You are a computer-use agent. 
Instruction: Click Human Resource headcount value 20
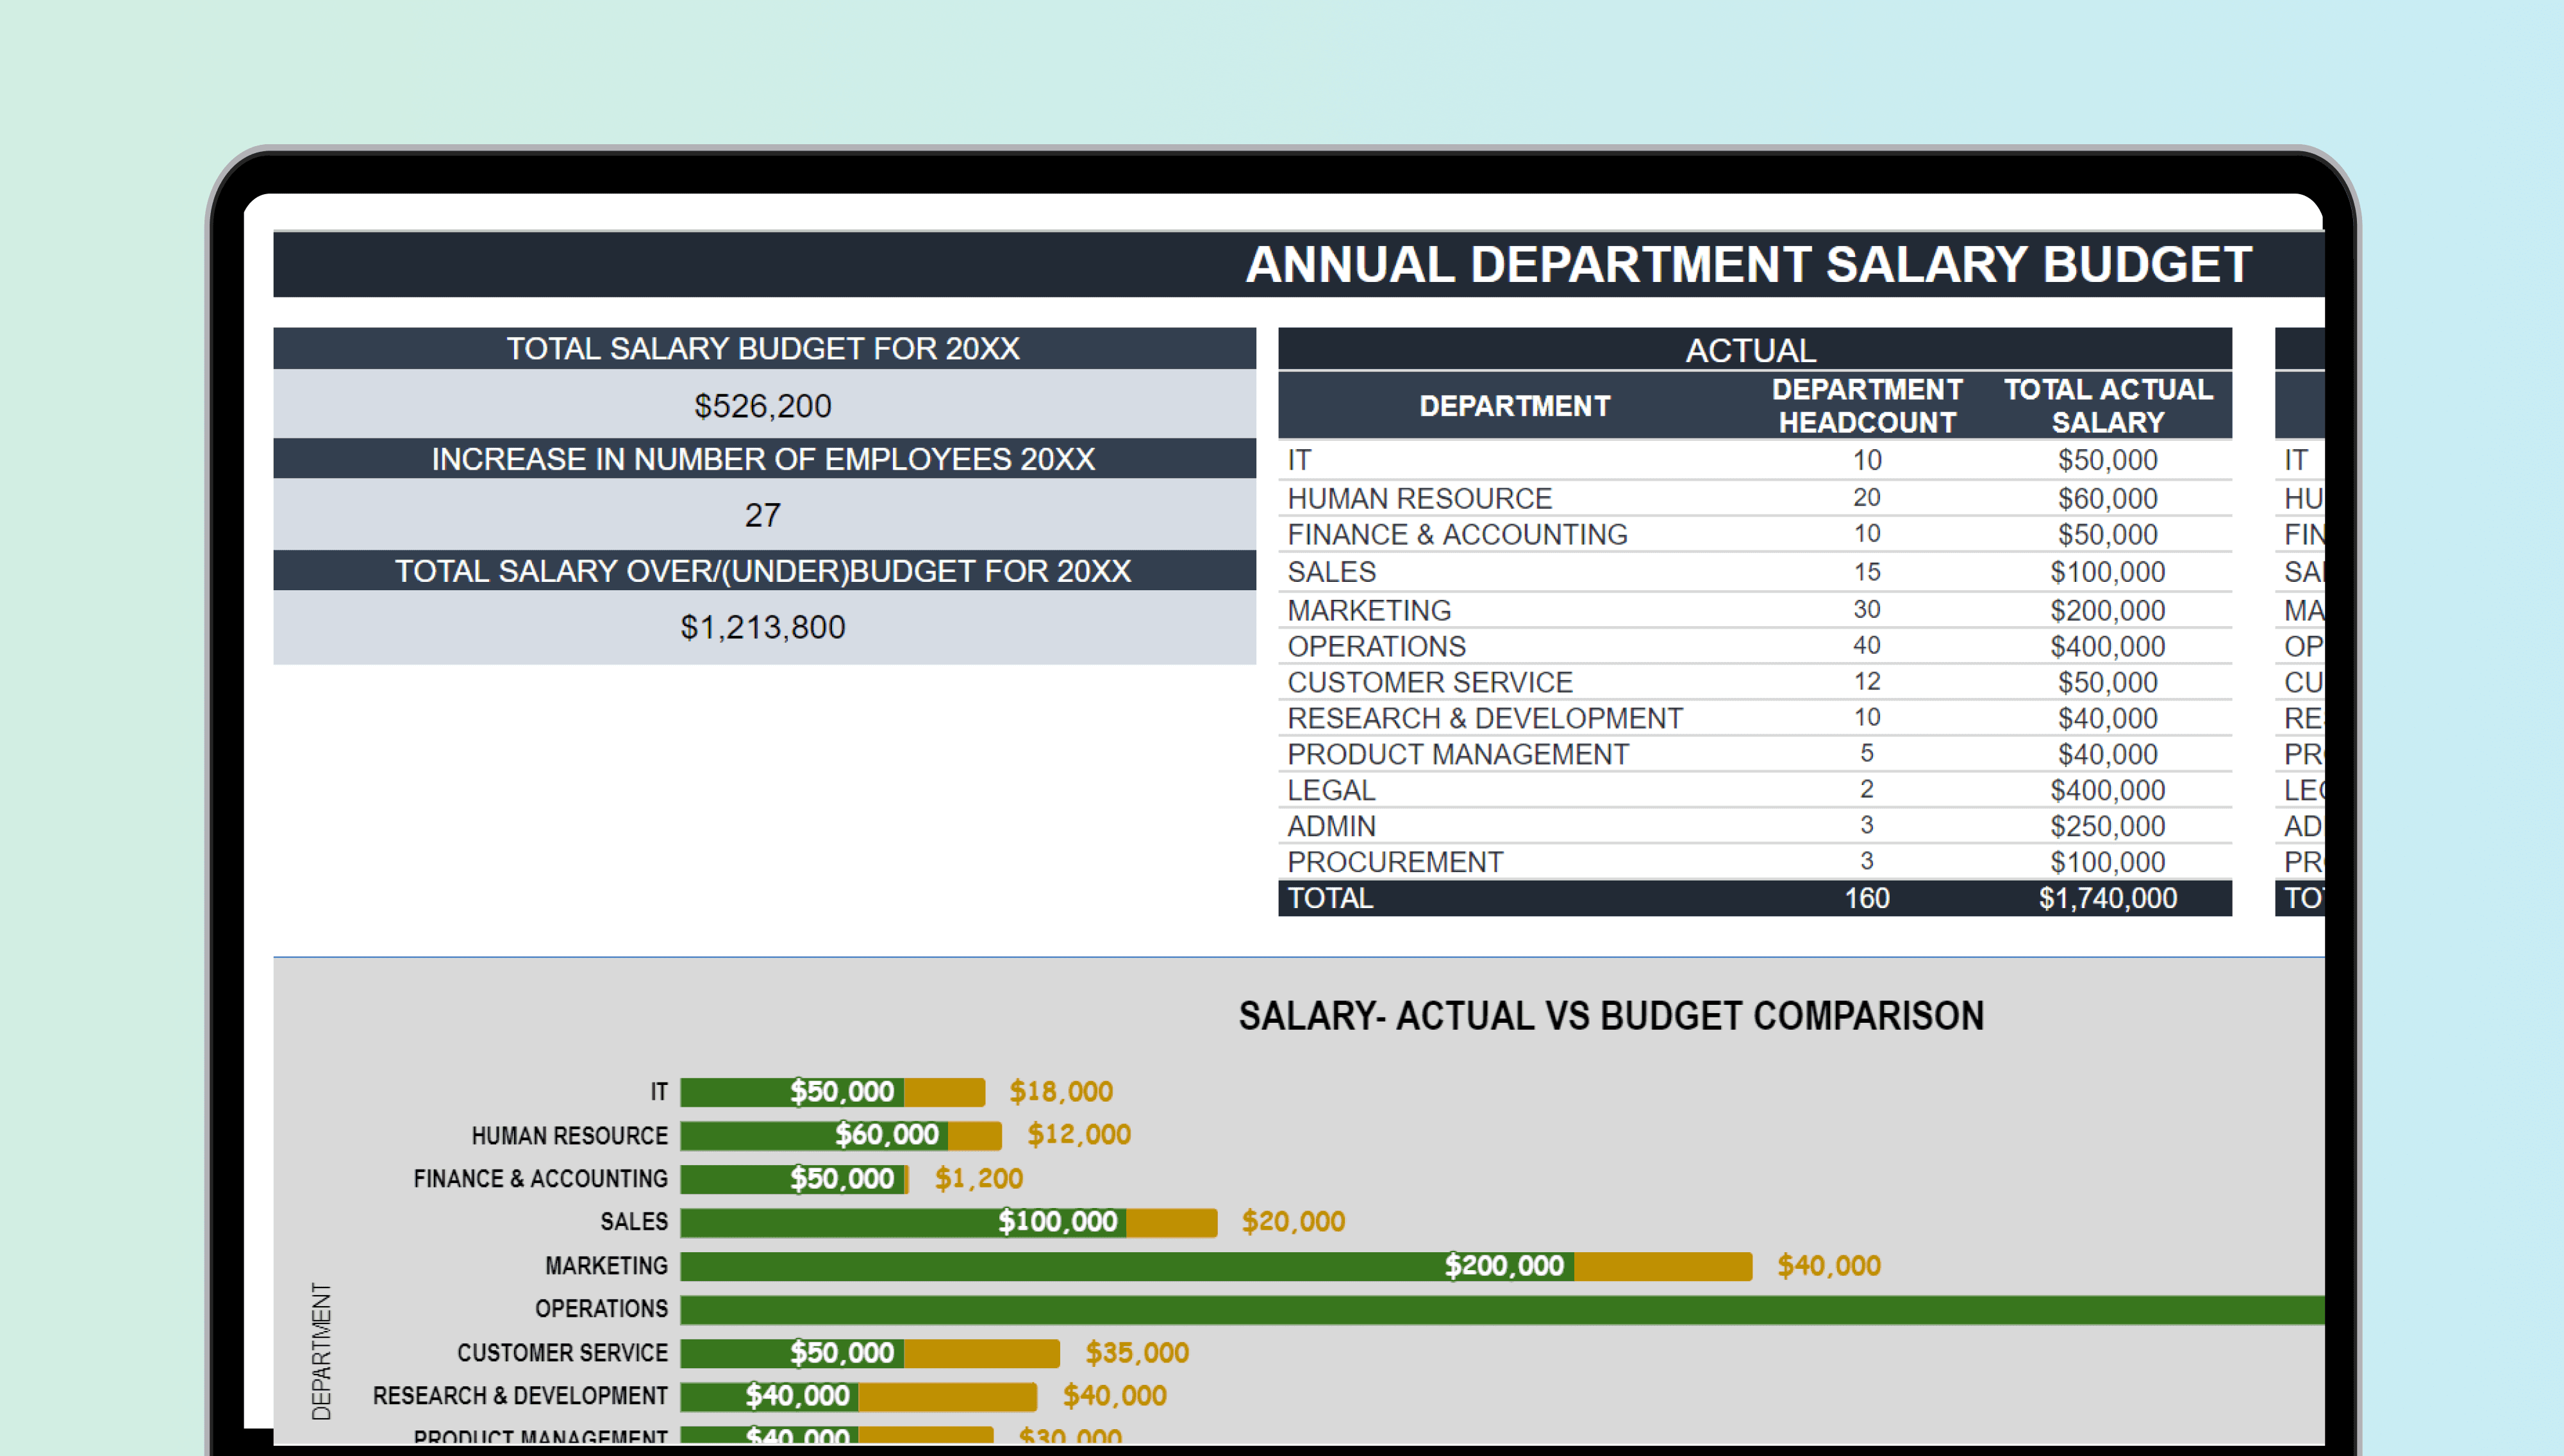[x=1867, y=497]
